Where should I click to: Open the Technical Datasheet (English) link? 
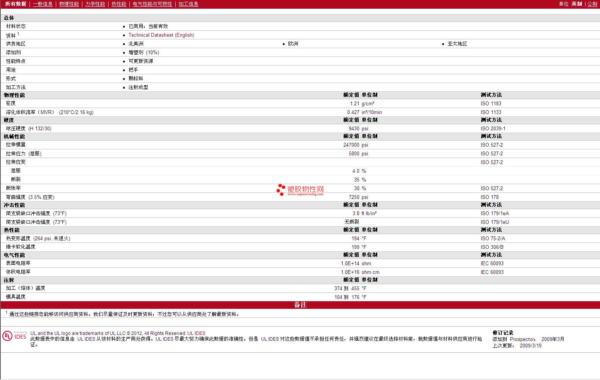click(161, 35)
